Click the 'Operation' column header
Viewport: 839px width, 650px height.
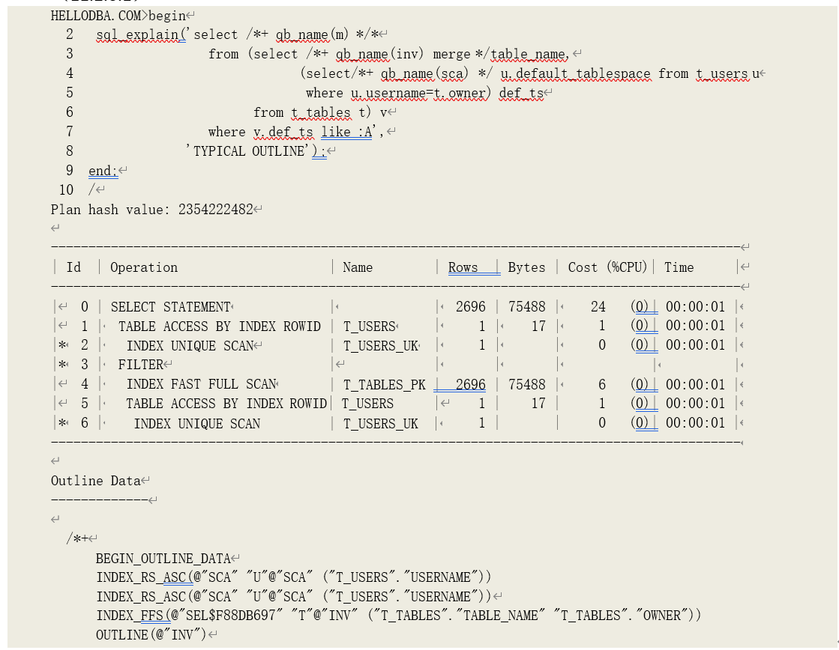pyautogui.click(x=144, y=267)
